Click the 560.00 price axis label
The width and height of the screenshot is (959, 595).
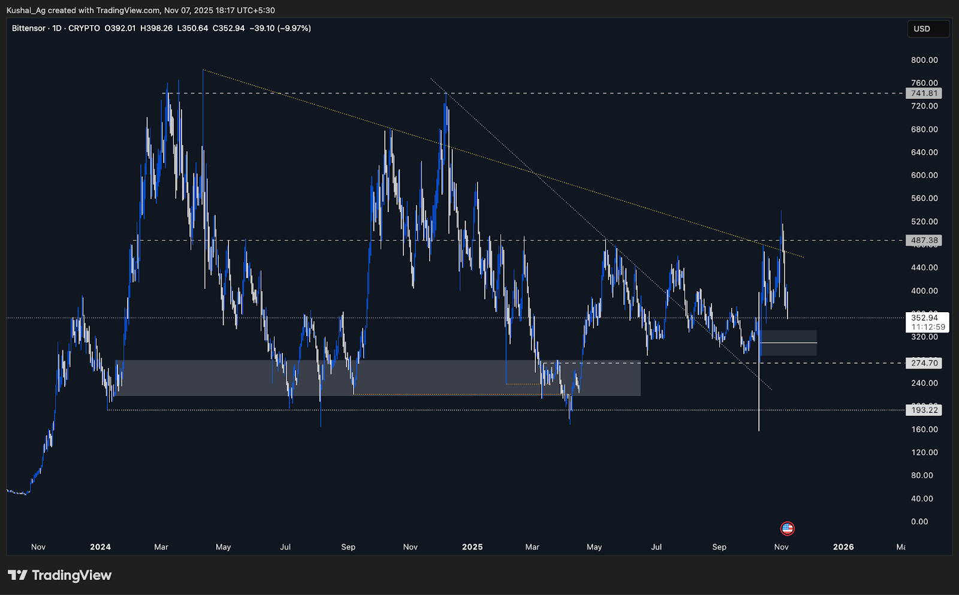[x=924, y=198]
